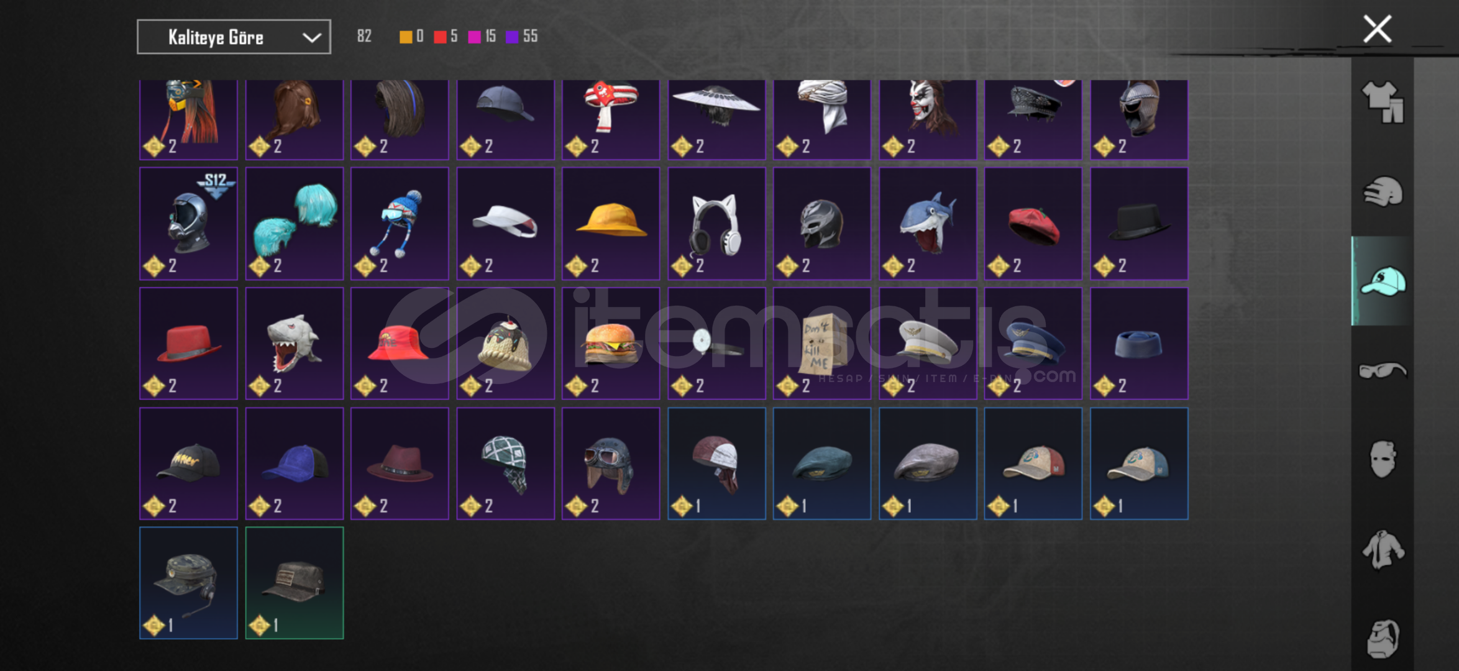
Task: Expand the Kaliteye Göre sort dropdown
Action: pos(234,37)
